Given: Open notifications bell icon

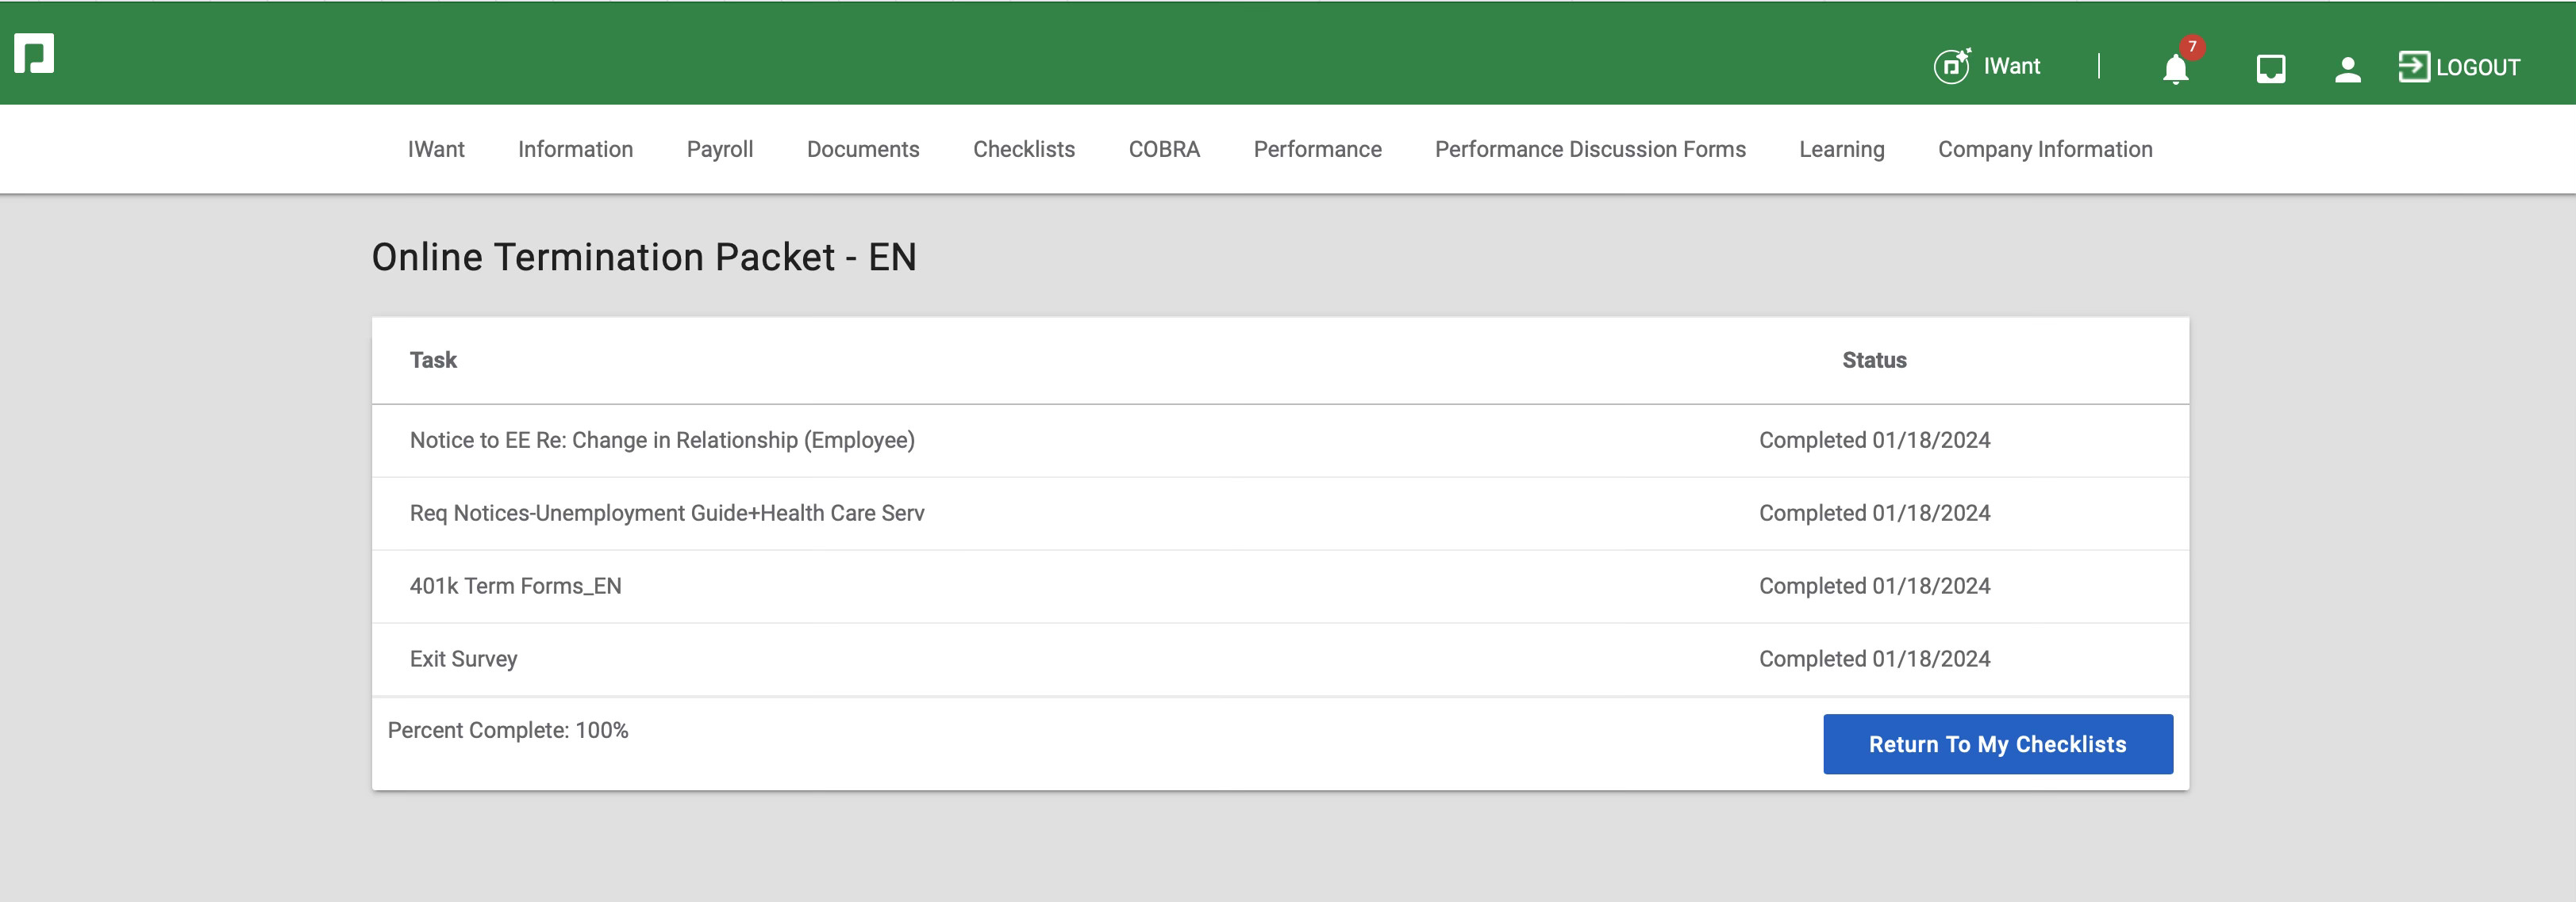Looking at the screenshot, I should [2175, 69].
